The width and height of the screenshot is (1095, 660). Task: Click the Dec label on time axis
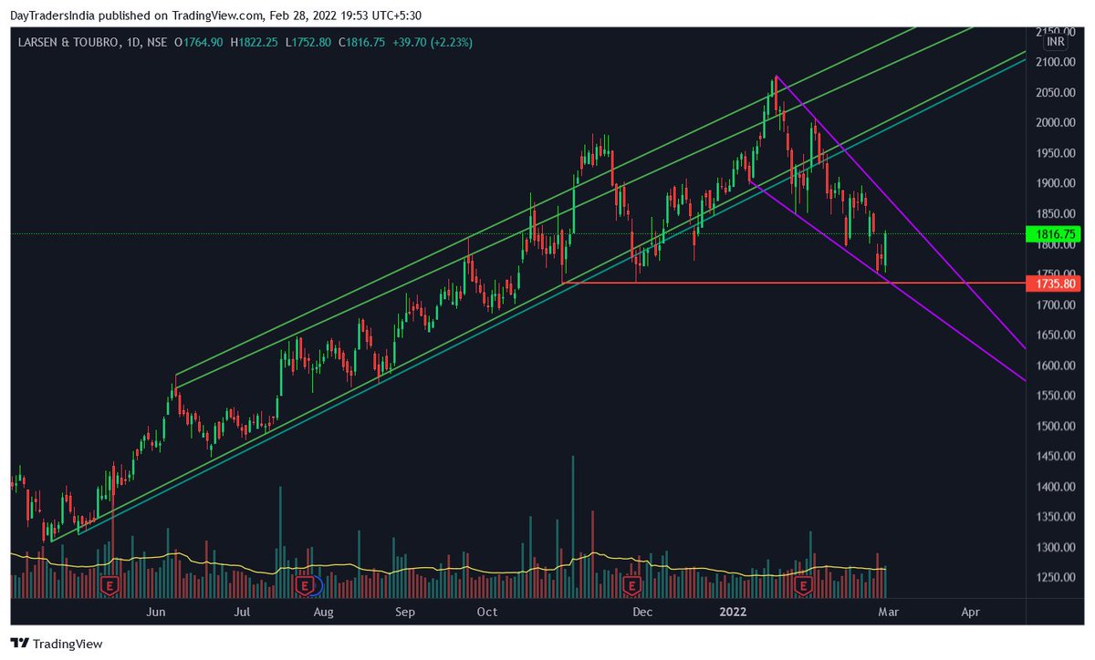pyautogui.click(x=641, y=613)
